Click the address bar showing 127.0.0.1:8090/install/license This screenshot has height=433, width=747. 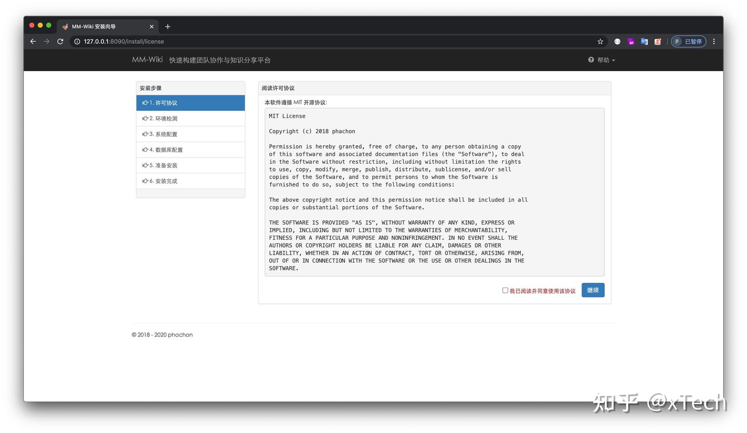coord(337,41)
